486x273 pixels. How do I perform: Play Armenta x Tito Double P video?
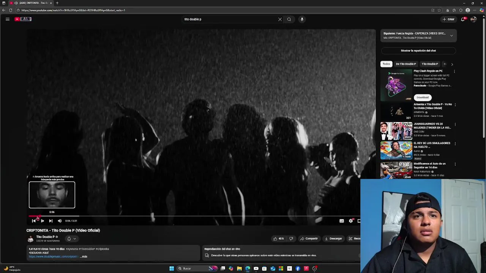pyautogui.click(x=396, y=111)
